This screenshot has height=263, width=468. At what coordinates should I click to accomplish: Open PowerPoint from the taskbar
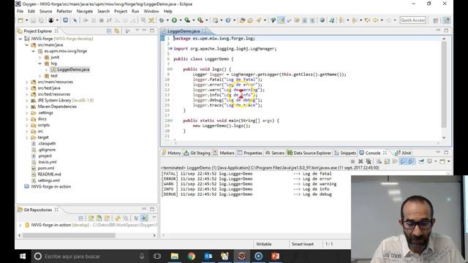[276, 256]
